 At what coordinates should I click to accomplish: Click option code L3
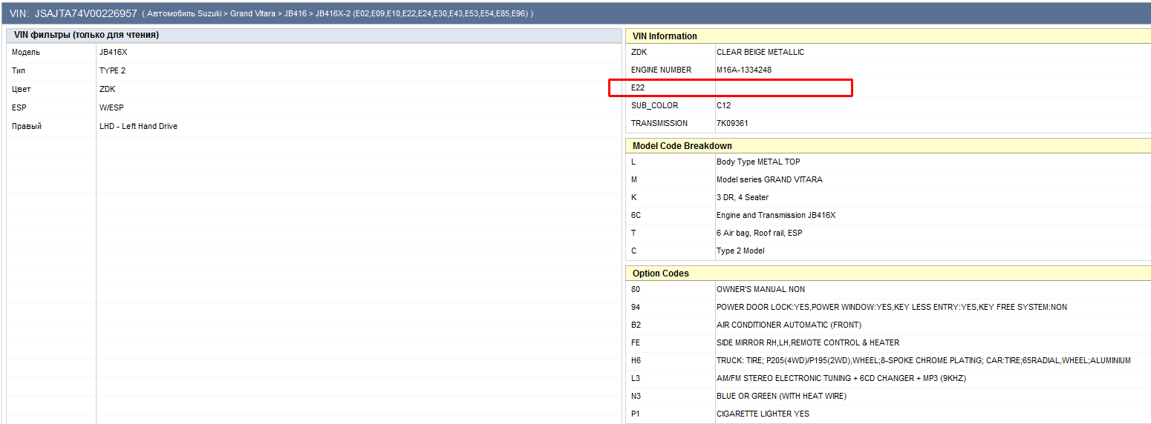tap(636, 379)
